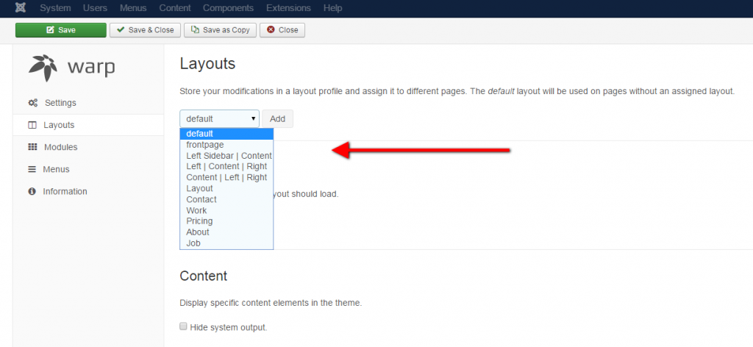Viewport: 753px width, 347px height.
Task: Collapse the default layout dropdown
Action: pos(219,118)
